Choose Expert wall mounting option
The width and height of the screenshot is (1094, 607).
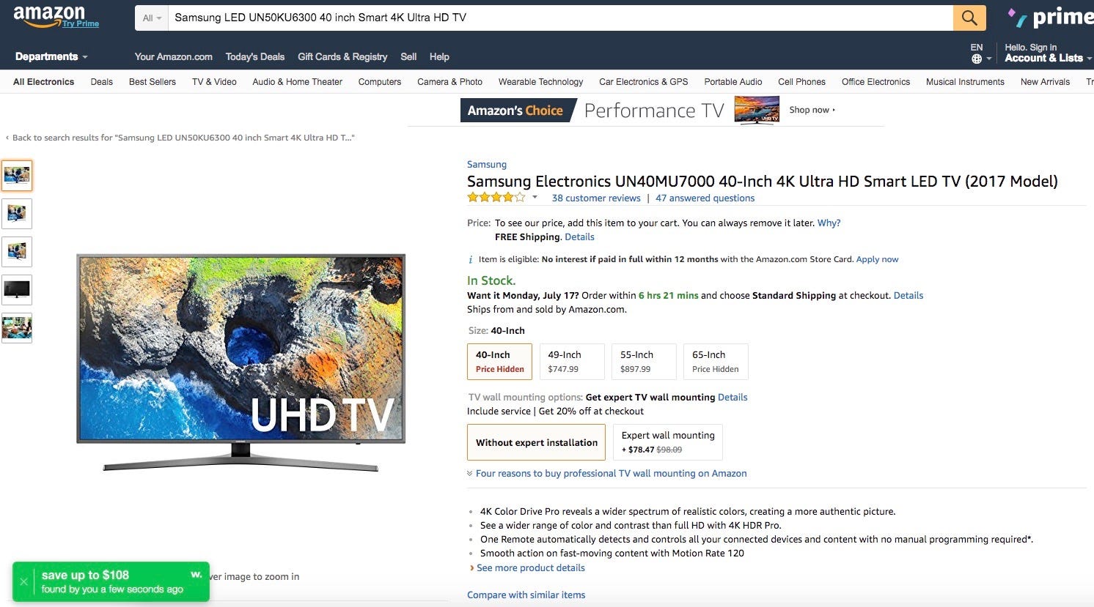(668, 442)
